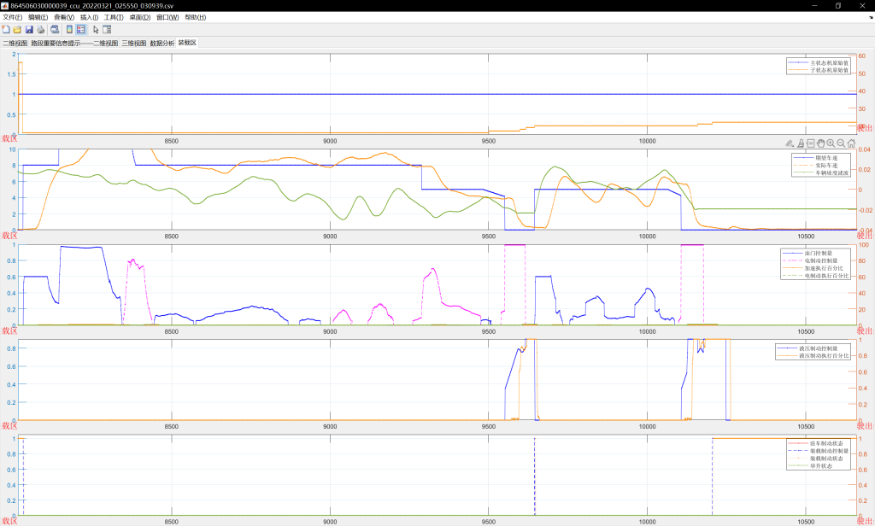875x526 pixels.
Task: Expand the 工具(T) menu
Action: pyautogui.click(x=114, y=17)
